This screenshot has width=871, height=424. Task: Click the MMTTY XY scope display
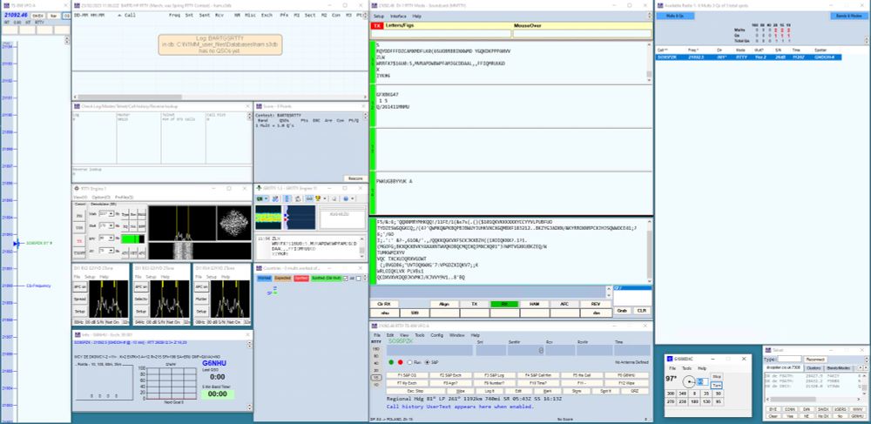pos(233,223)
